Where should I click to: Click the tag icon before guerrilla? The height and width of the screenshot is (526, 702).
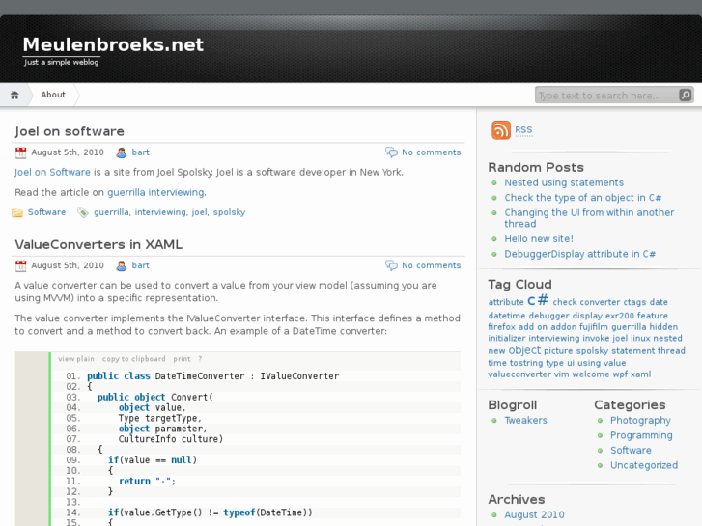[x=83, y=212]
